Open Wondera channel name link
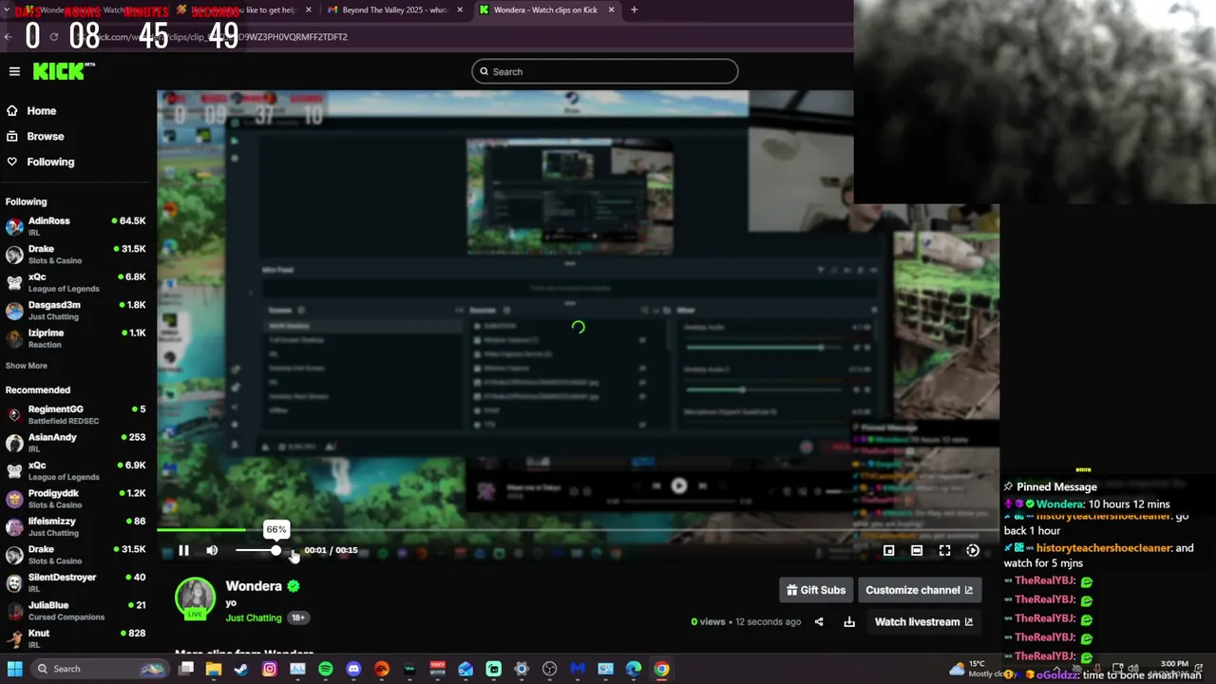The image size is (1216, 684). click(x=254, y=586)
